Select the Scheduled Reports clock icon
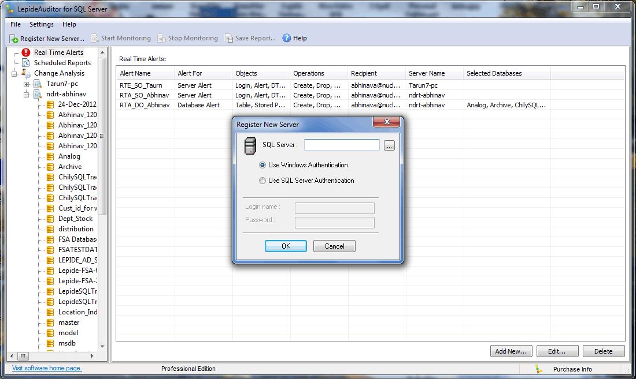This screenshot has width=636, height=379. (26, 63)
